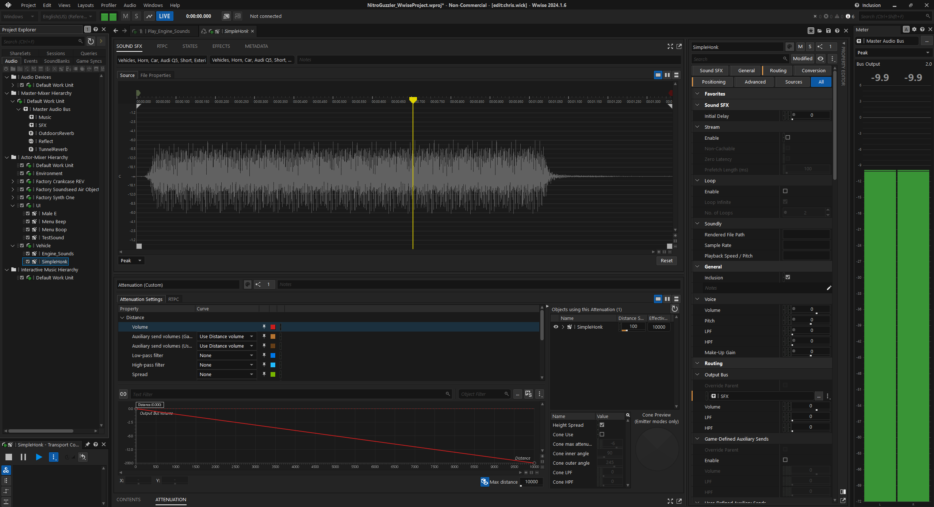Screen dimensions: 934x507
Task: Click the Solo S button in Property Editor
Action: click(810, 47)
